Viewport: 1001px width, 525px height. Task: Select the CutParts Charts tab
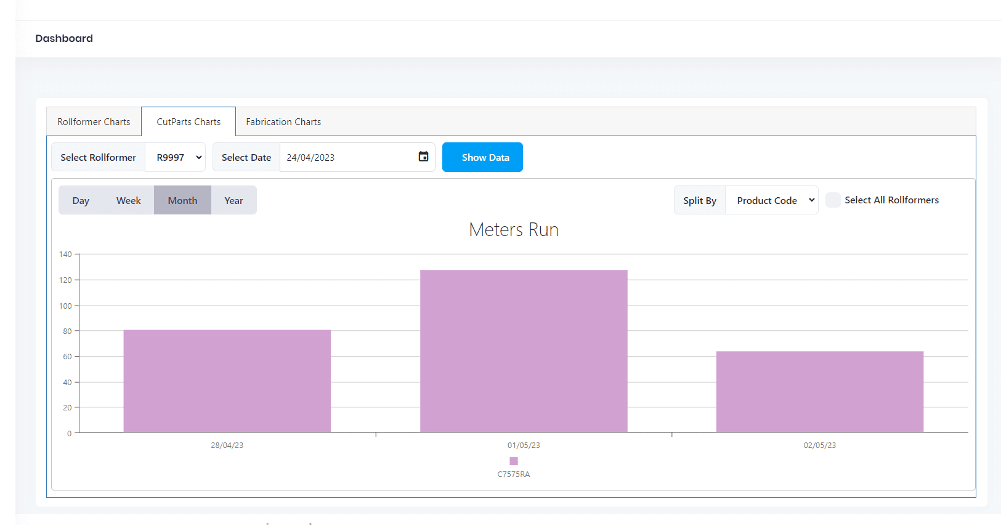(188, 122)
